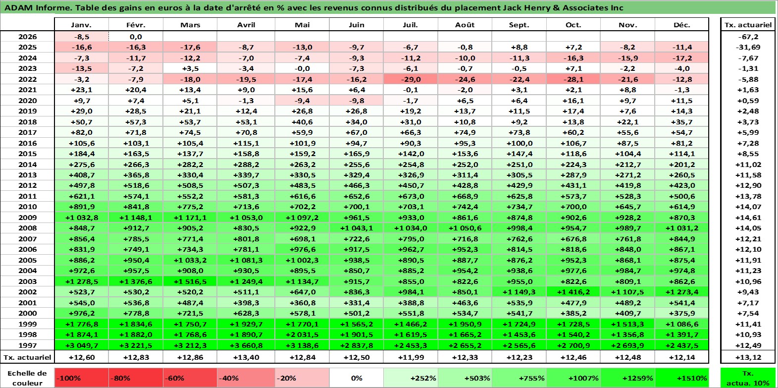Screen dimensions: 778x388
Task: Select cell +57,3 in February 2018
Action: (x=136, y=122)
